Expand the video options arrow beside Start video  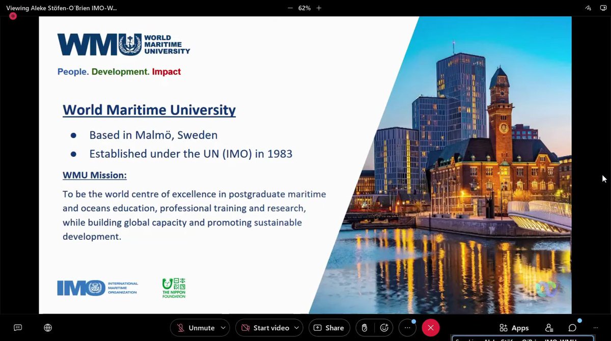(x=297, y=328)
